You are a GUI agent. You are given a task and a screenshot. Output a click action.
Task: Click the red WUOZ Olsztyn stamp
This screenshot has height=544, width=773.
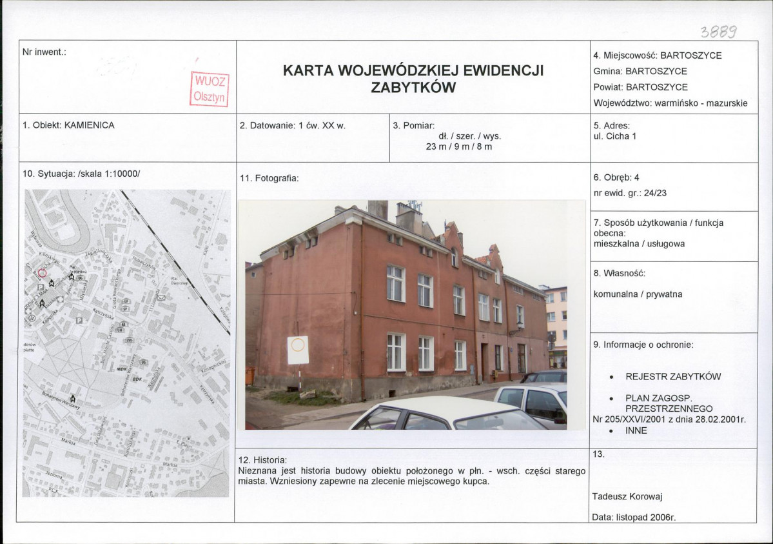pyautogui.click(x=210, y=89)
